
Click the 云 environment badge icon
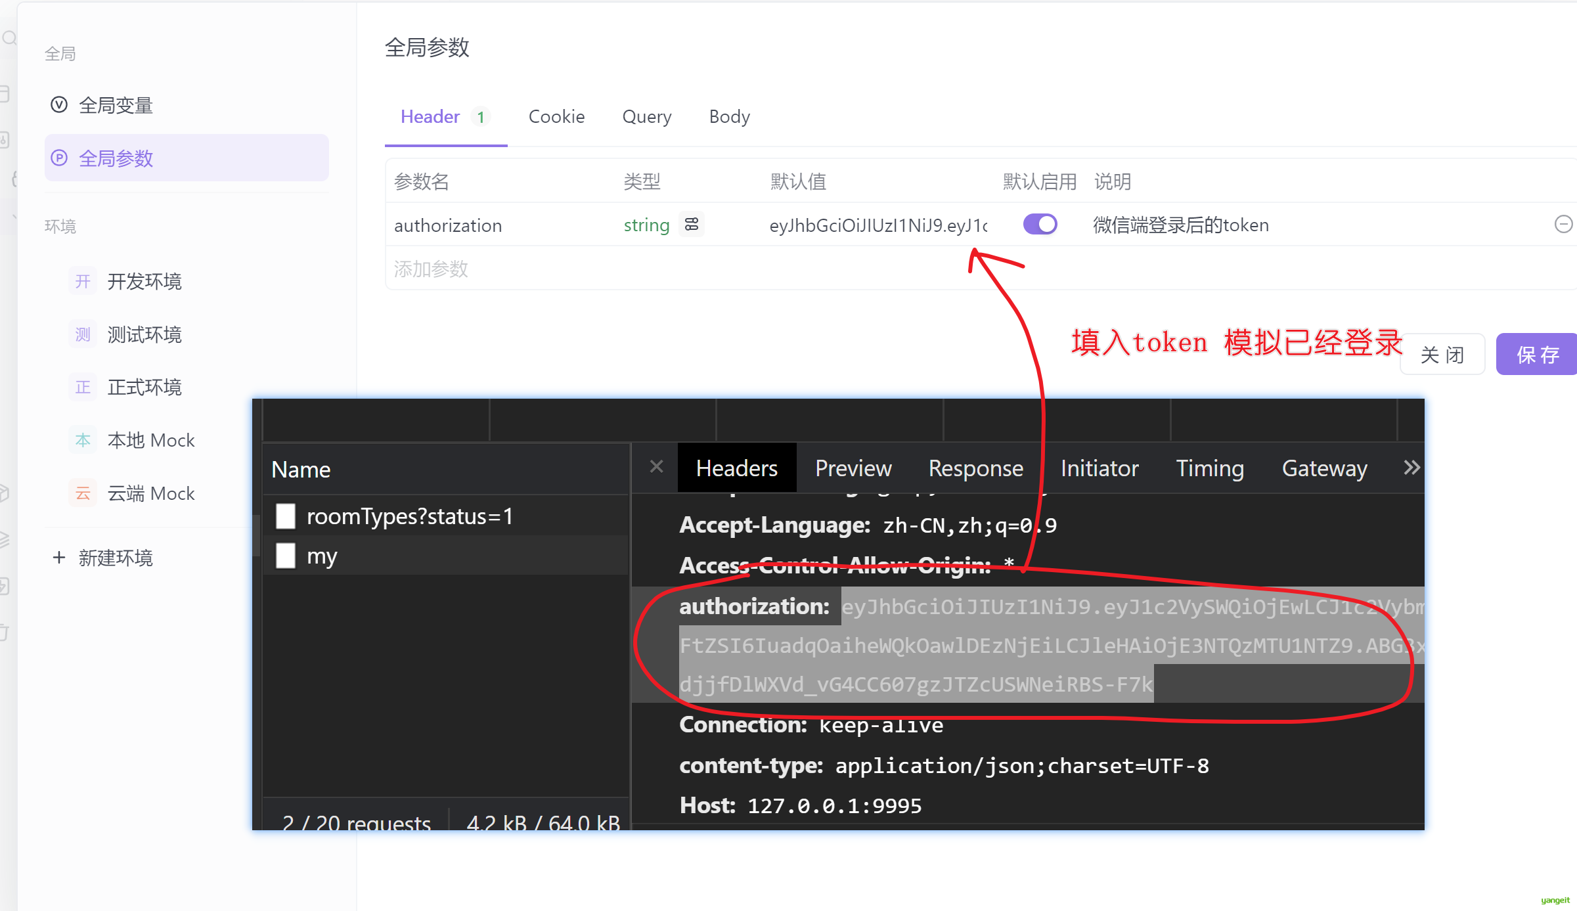[x=83, y=493]
